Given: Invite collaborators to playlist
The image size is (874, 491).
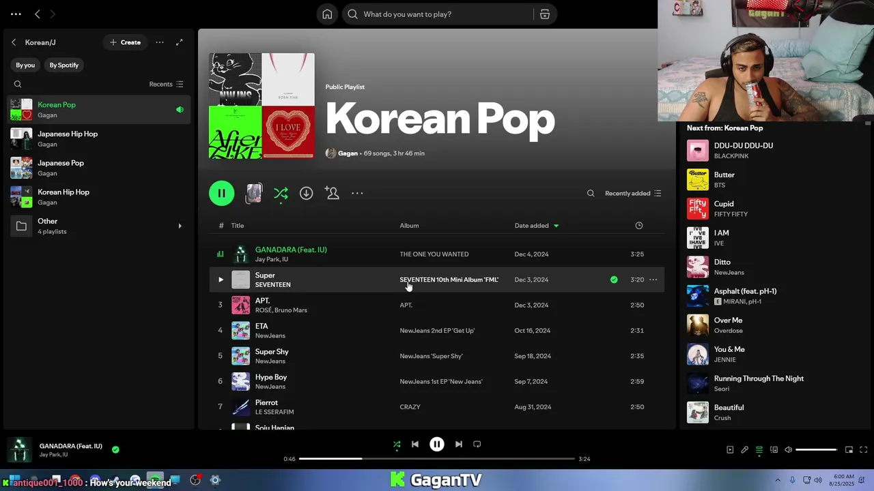Looking at the screenshot, I should 332,194.
